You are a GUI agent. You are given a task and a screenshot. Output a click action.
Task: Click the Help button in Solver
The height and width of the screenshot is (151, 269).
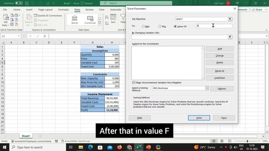(x=140, y=118)
